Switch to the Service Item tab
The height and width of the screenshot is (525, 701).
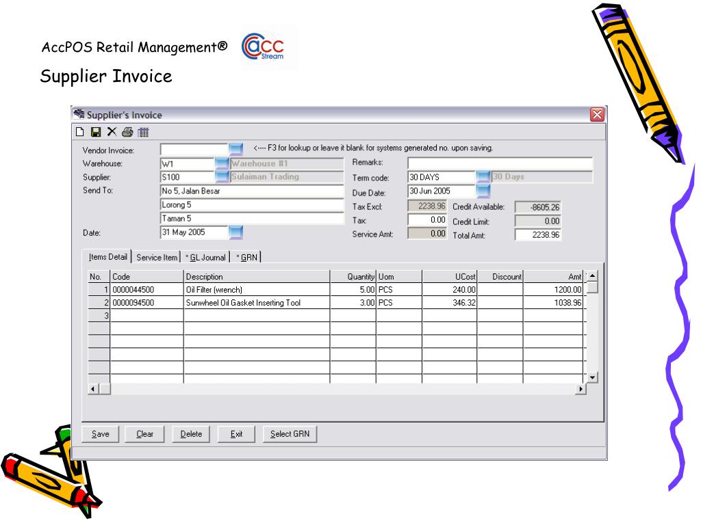tap(157, 257)
